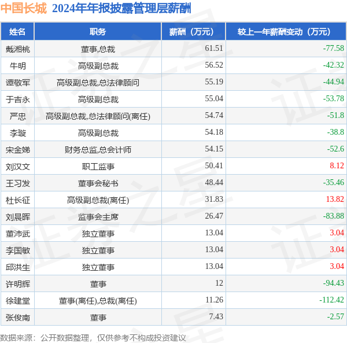Click the salary value 26.47
Viewport: 347px width, 343px height.
tap(214, 216)
